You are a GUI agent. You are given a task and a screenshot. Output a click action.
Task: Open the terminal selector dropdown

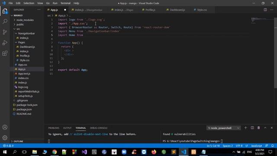[223, 128]
